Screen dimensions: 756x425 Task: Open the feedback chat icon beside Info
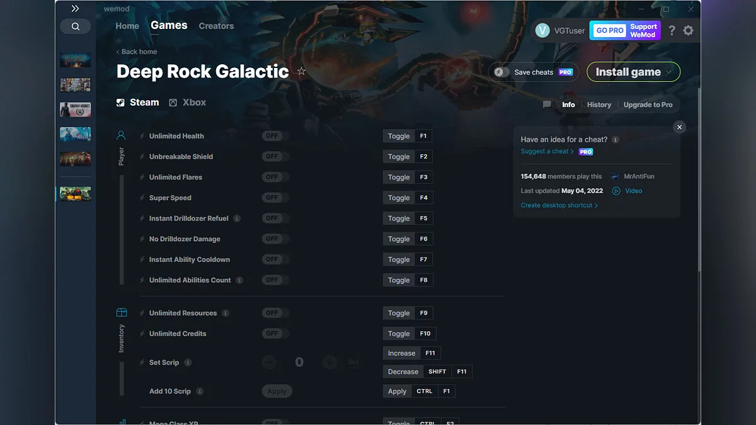(546, 105)
